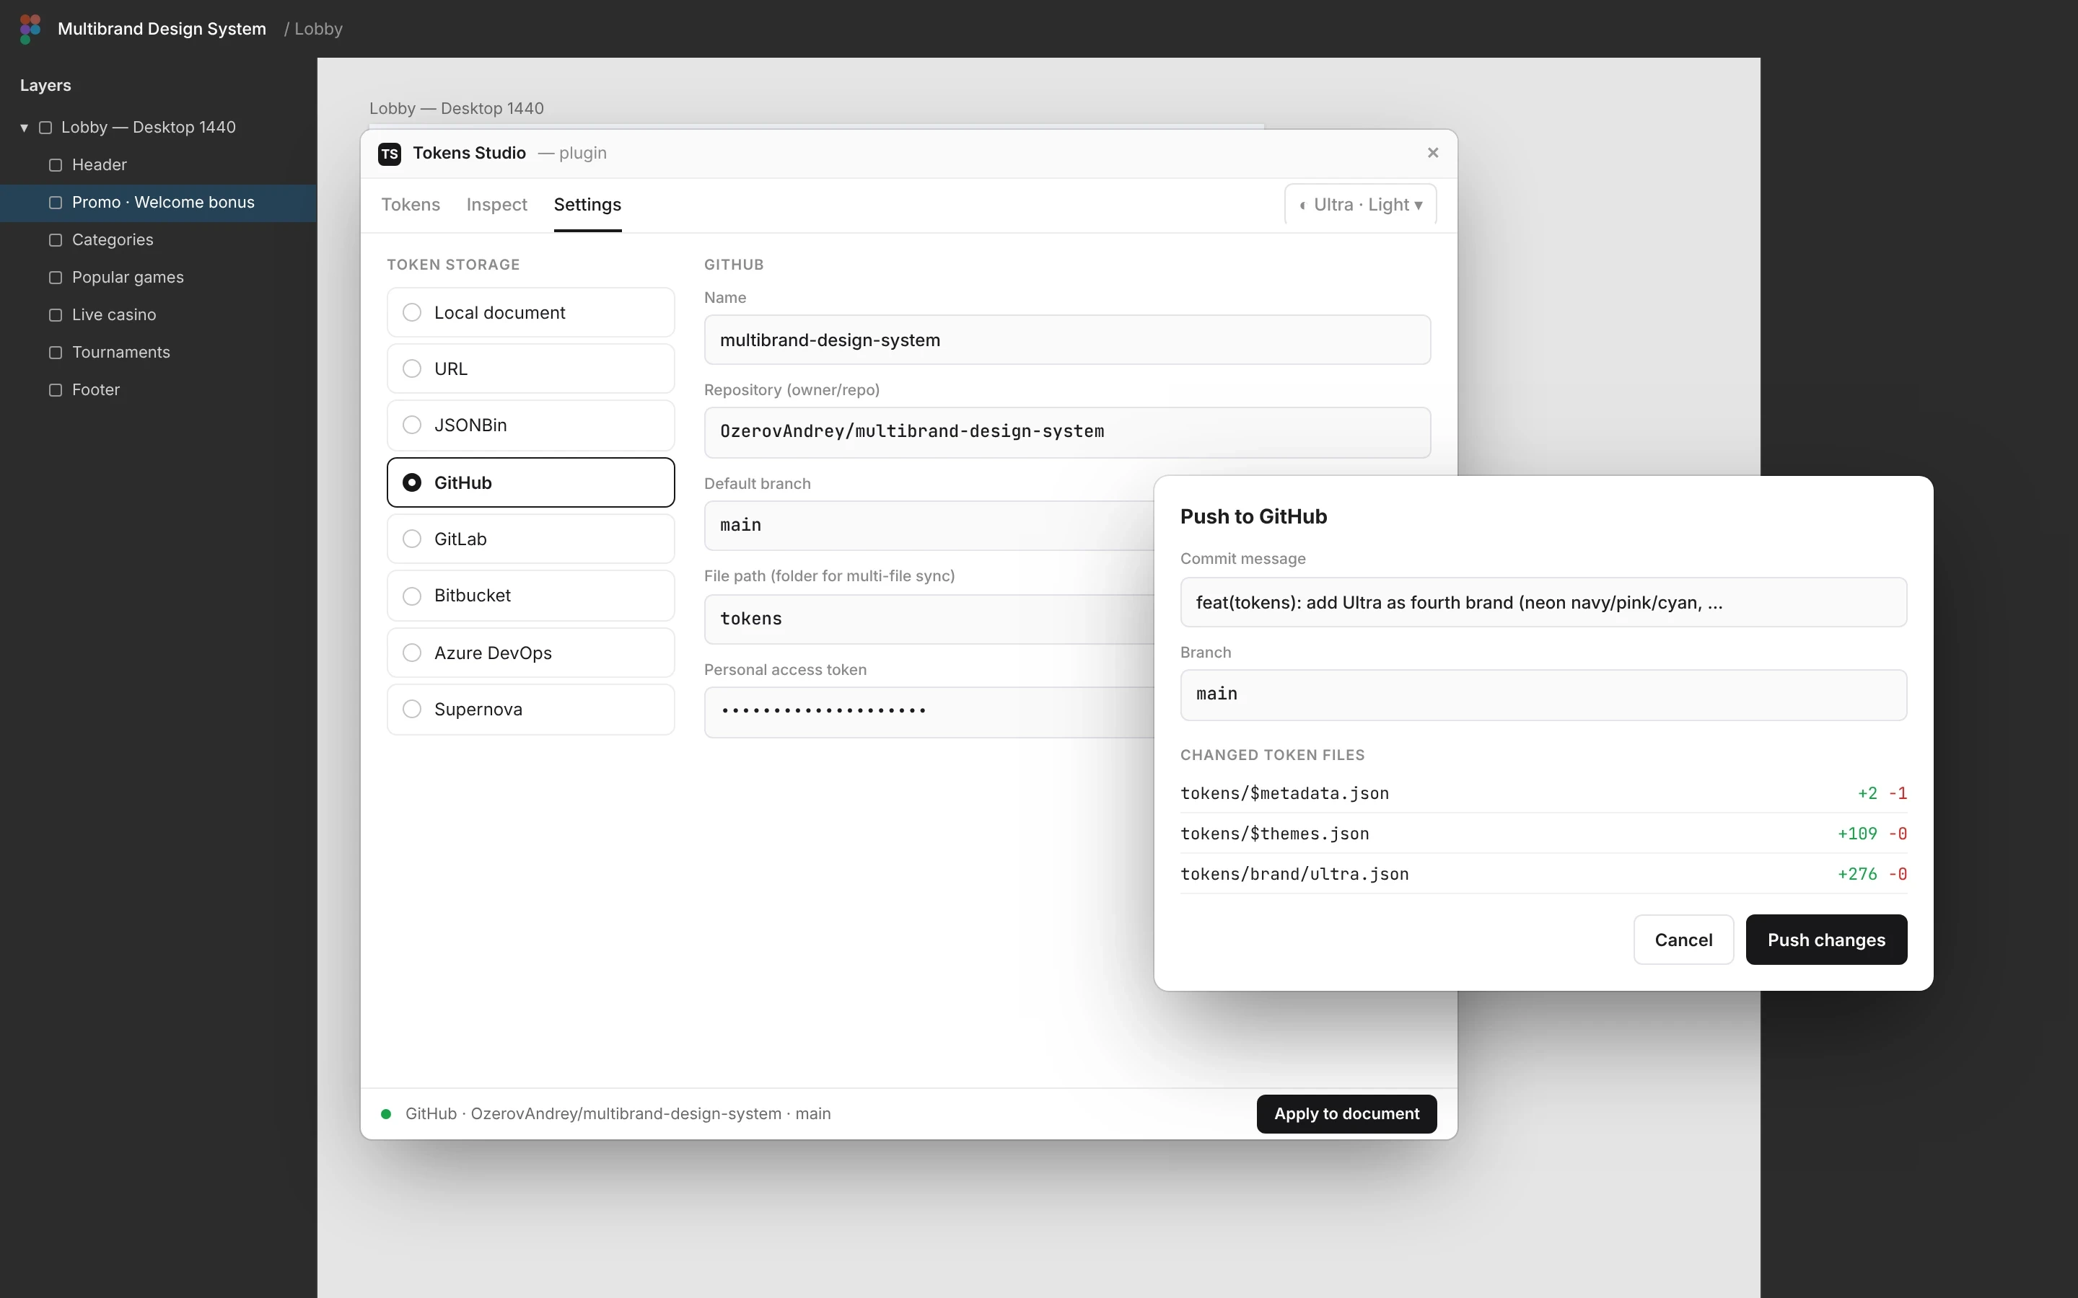
Task: Collapse the Lobby — Desktop 1440 layer tree
Action: click(x=24, y=128)
